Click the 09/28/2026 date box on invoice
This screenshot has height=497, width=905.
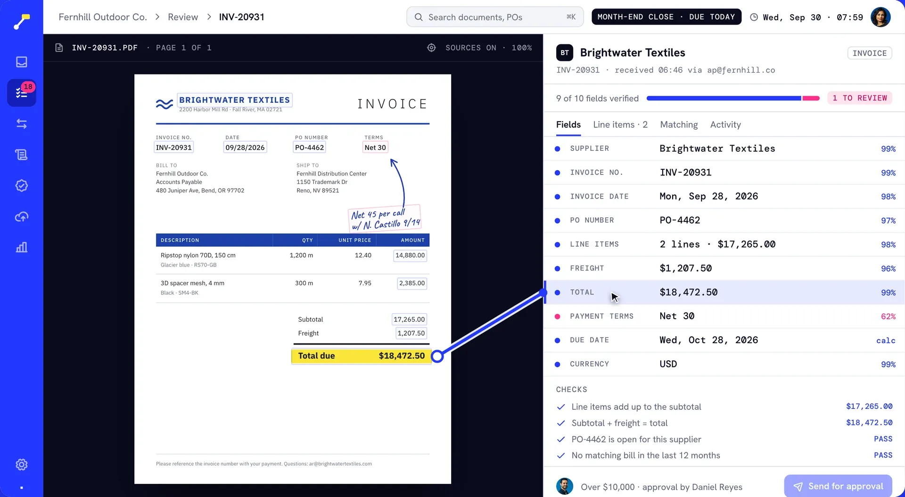pyautogui.click(x=245, y=148)
